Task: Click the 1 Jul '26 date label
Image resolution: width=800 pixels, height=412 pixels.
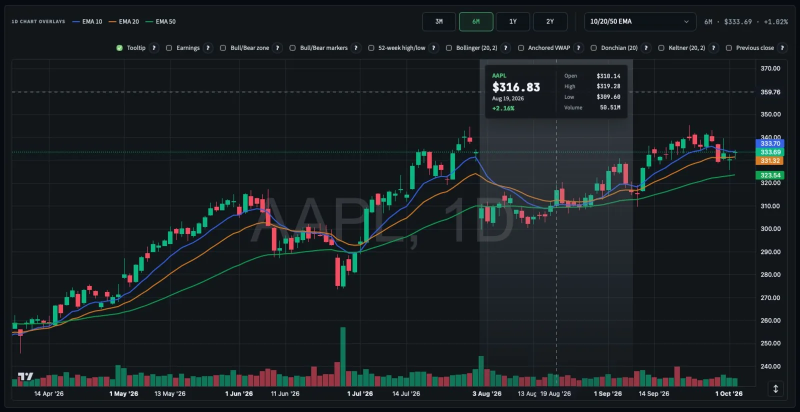Action: pos(360,393)
